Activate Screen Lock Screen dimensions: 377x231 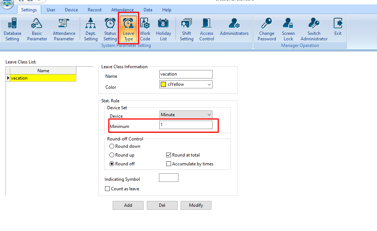pos(288,29)
